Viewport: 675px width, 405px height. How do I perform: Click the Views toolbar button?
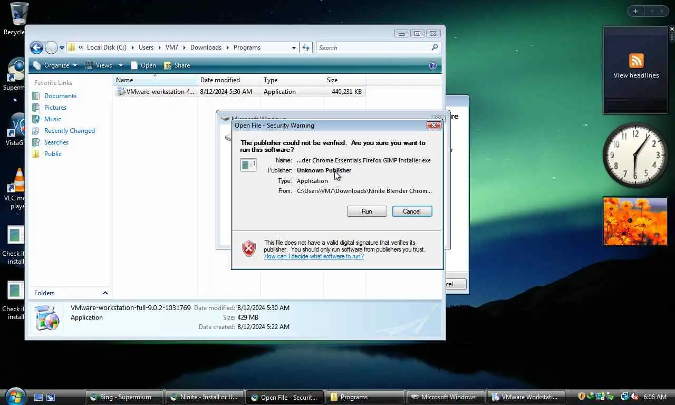coord(99,65)
